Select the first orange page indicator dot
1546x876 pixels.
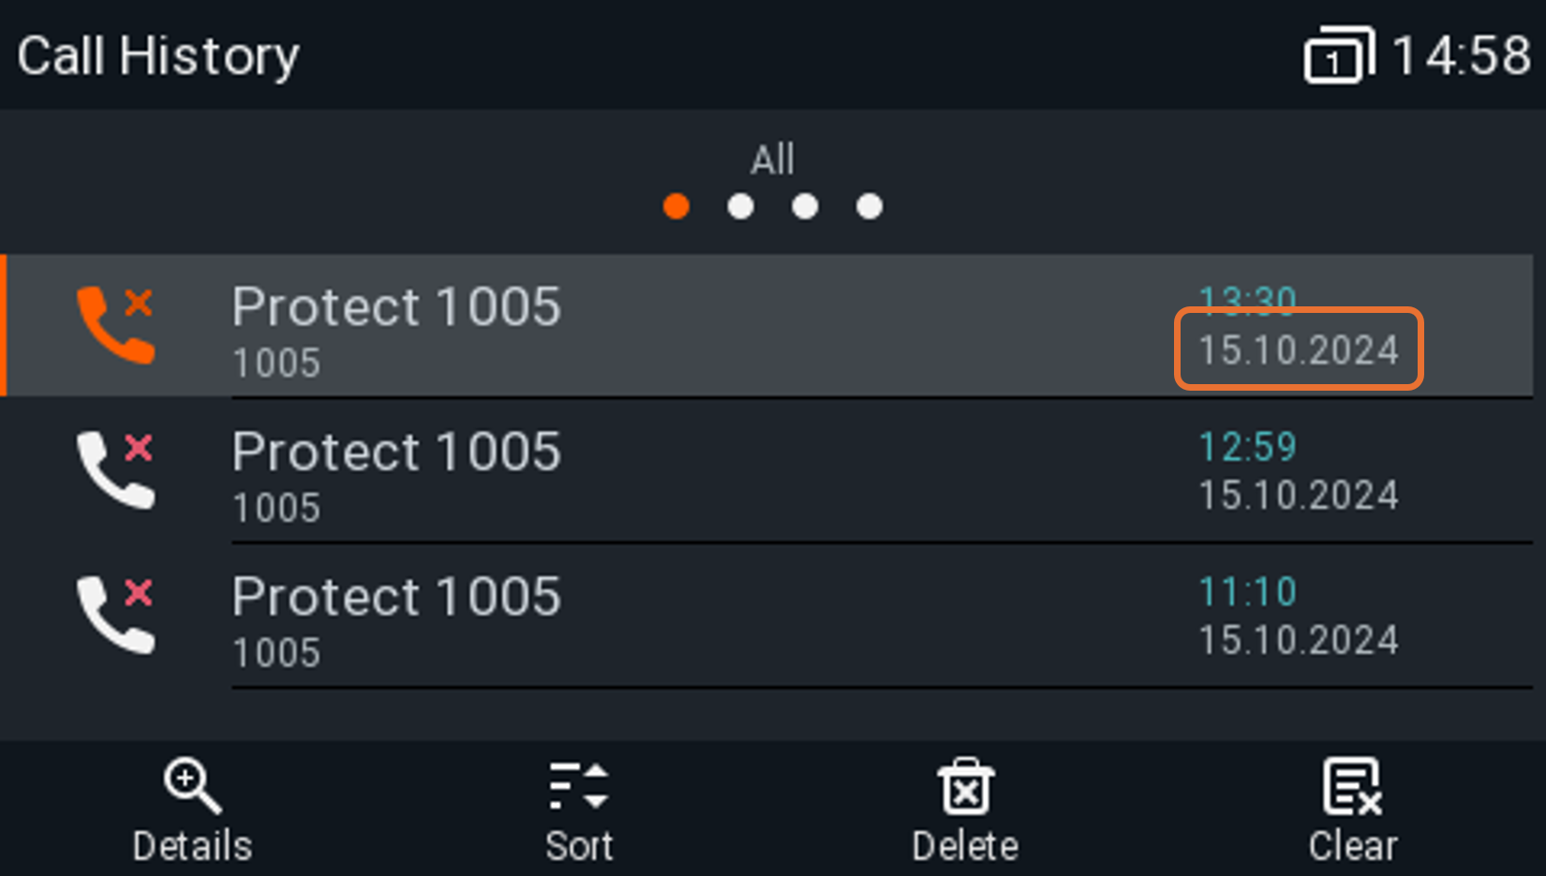tap(676, 206)
